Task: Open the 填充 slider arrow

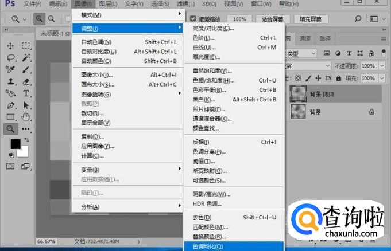Action: (x=382, y=78)
